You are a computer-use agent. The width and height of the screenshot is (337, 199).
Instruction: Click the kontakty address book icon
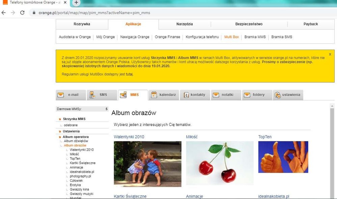(x=186, y=95)
